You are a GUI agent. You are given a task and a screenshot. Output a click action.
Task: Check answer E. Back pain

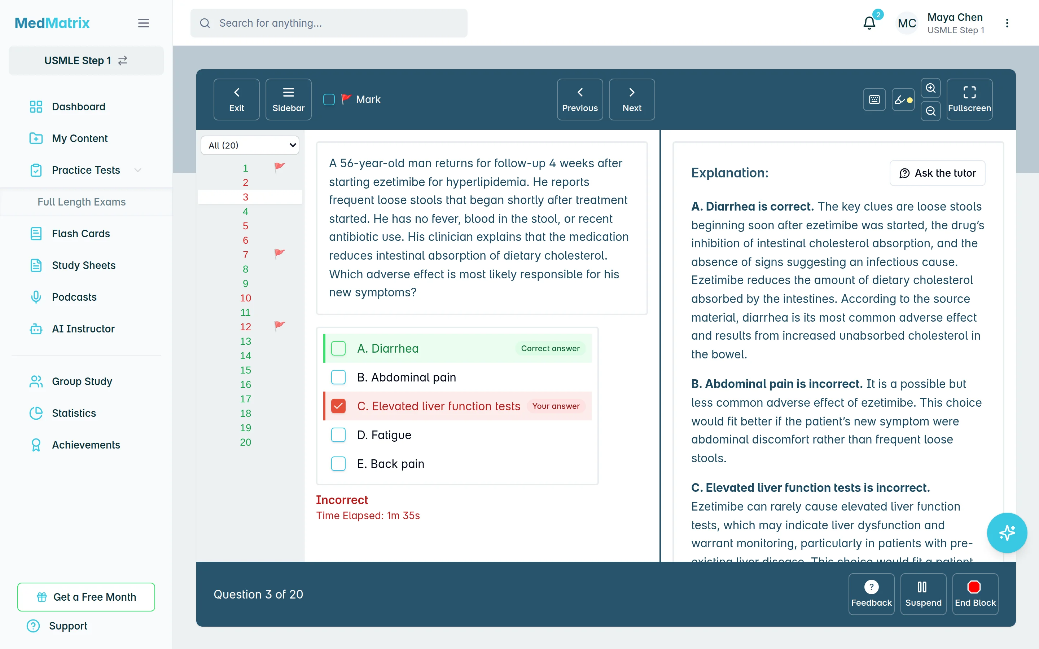tap(338, 464)
